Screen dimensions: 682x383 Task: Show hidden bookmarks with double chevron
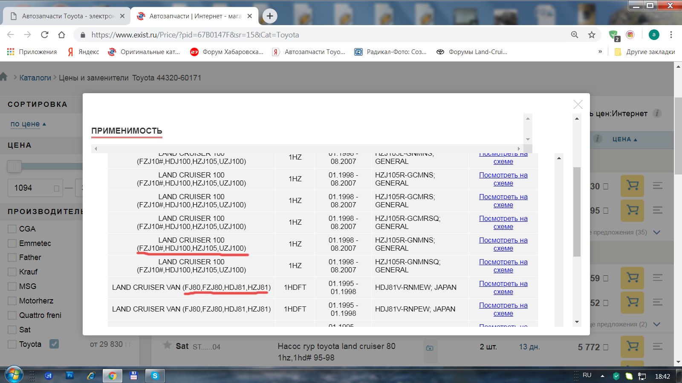[x=600, y=52]
